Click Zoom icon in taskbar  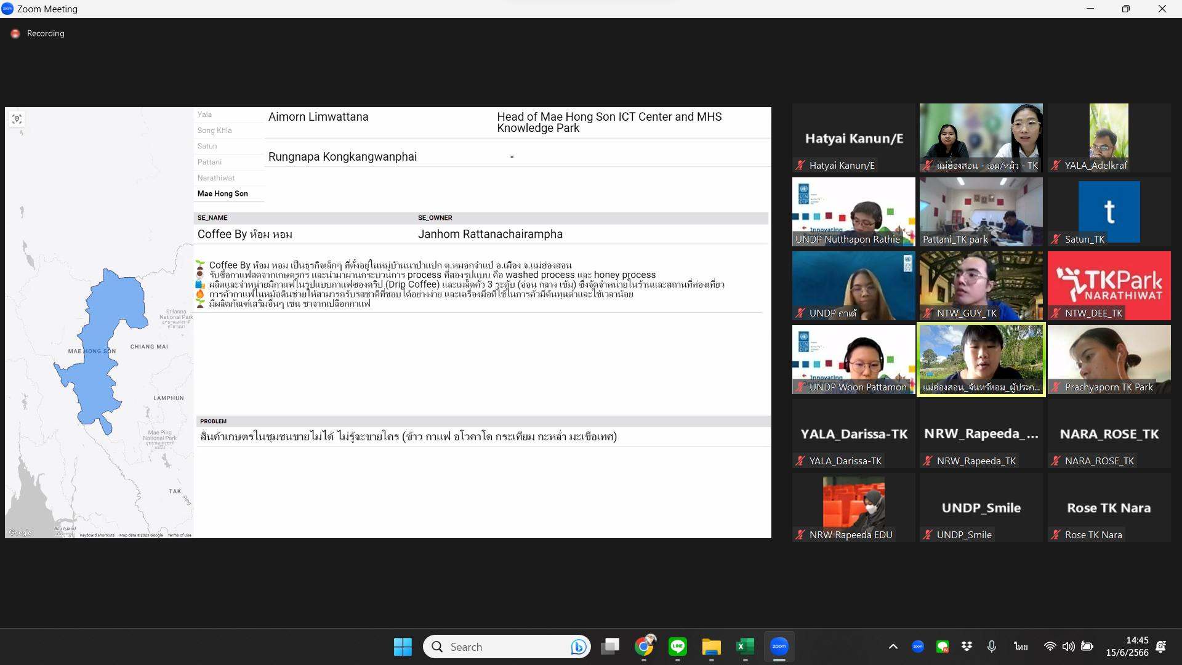click(779, 647)
